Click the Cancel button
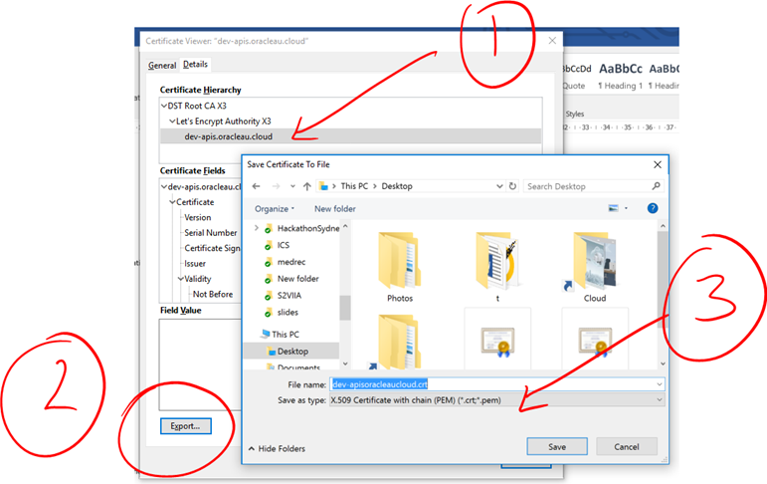This screenshot has width=767, height=484. (x=627, y=447)
